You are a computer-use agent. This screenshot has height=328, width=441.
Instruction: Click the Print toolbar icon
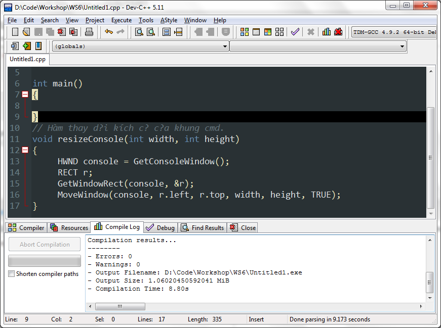click(89, 32)
